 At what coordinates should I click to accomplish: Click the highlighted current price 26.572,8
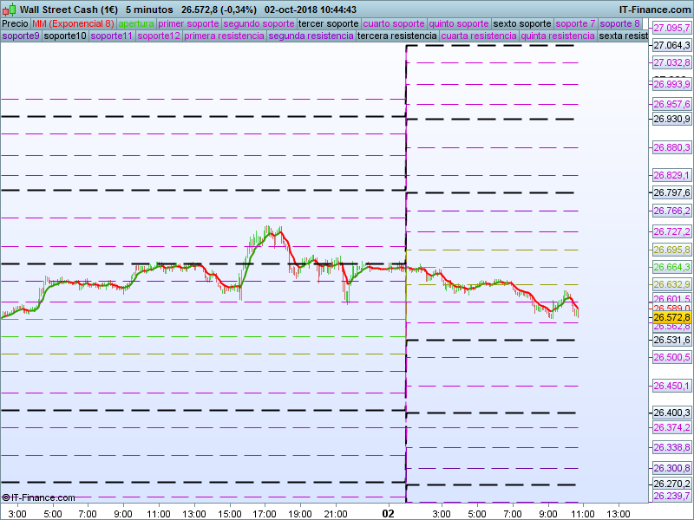671,317
